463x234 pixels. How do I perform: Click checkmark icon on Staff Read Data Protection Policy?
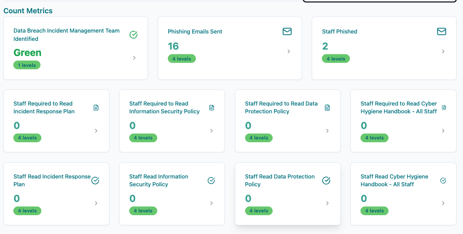[x=326, y=181]
